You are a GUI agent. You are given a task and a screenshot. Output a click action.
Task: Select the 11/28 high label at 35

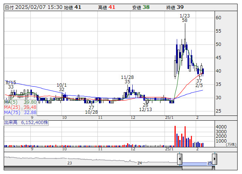tap(127, 79)
